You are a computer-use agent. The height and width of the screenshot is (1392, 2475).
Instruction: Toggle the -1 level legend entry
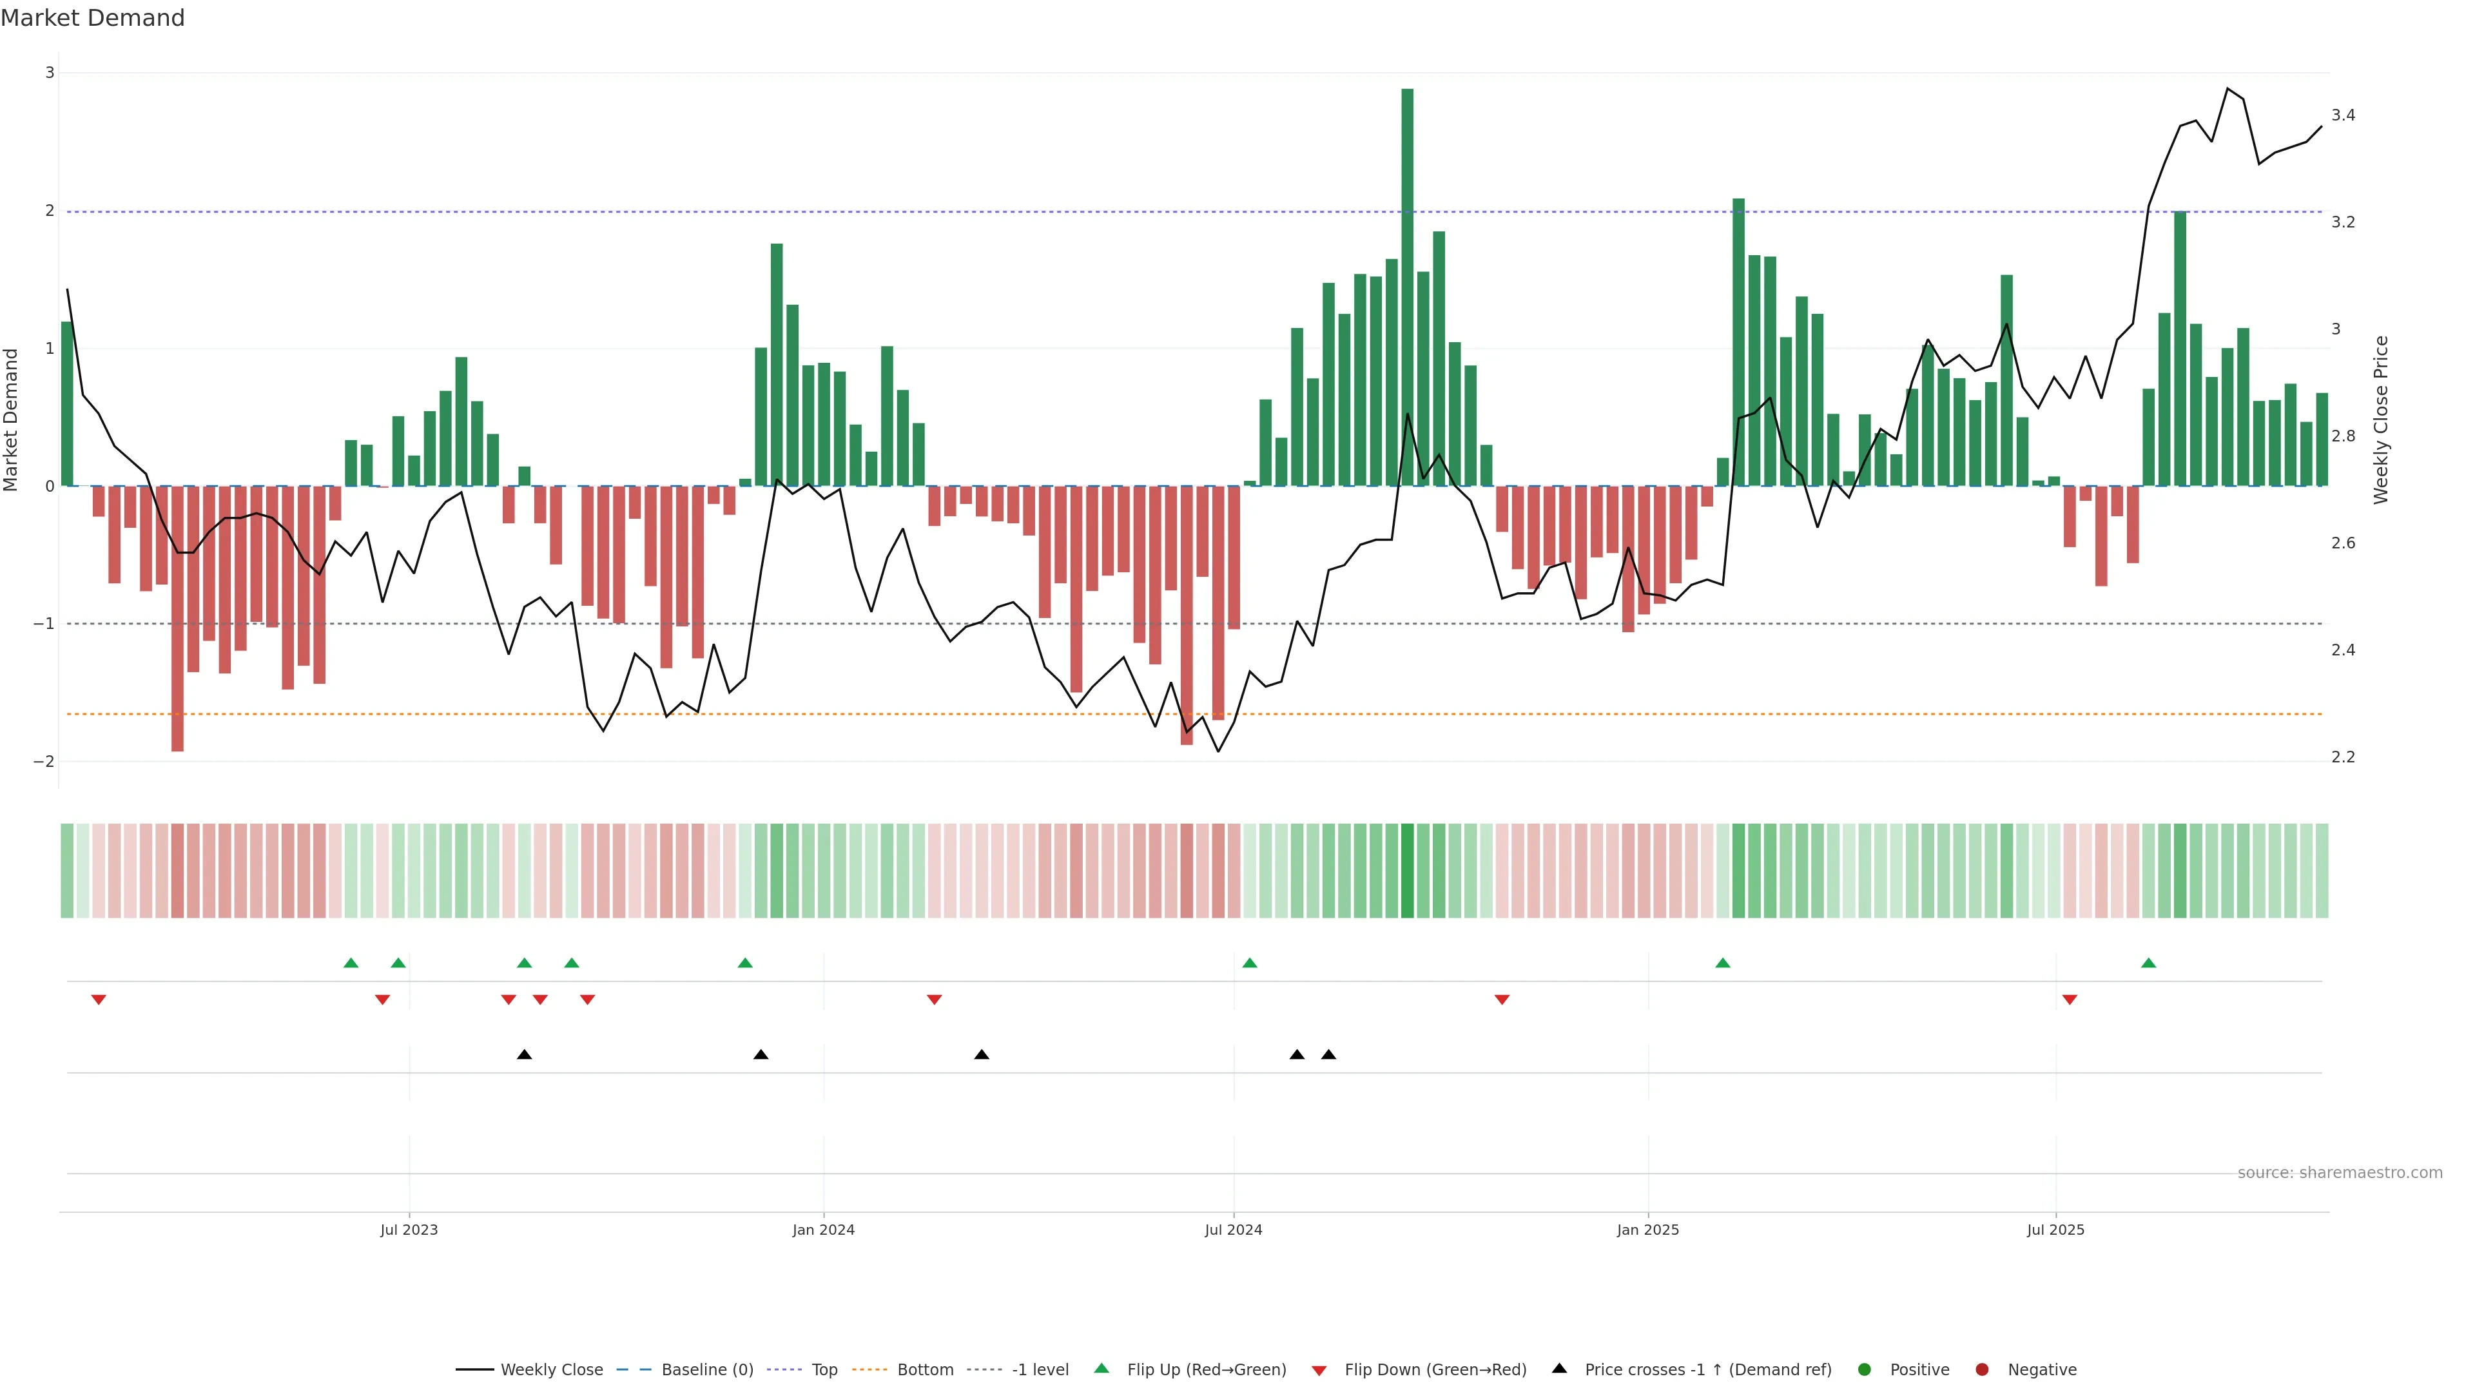(x=1040, y=1369)
